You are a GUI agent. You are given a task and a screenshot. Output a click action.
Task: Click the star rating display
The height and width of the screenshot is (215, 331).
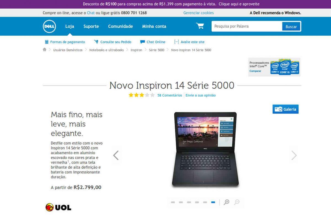pyautogui.click(x=142, y=95)
